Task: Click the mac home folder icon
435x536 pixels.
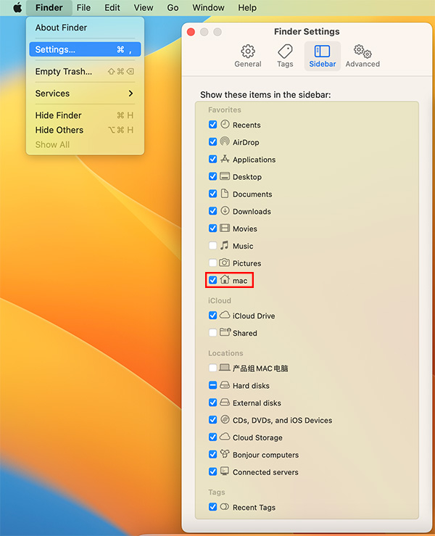Action: tap(225, 280)
